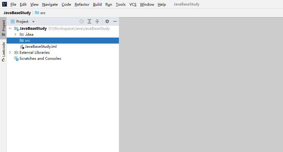Click the src folder icon in tree
Image resolution: width=283 pixels, height=152 pixels.
(x=22, y=40)
